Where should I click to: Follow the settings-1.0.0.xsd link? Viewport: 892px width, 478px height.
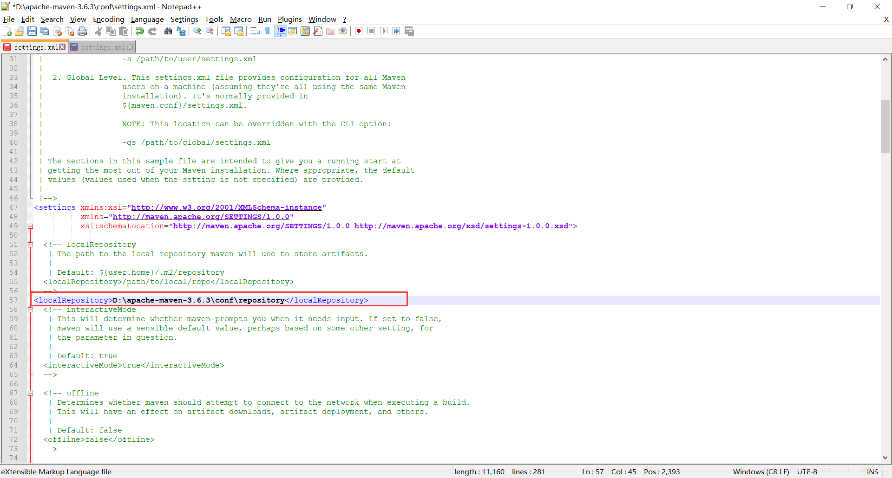tap(461, 226)
